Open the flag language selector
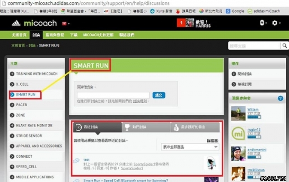The height and width of the screenshot is (182, 289). (66, 24)
